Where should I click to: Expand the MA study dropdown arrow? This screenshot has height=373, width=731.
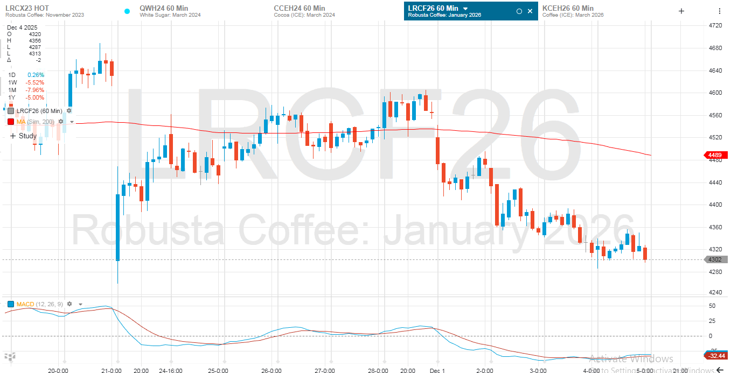click(72, 122)
